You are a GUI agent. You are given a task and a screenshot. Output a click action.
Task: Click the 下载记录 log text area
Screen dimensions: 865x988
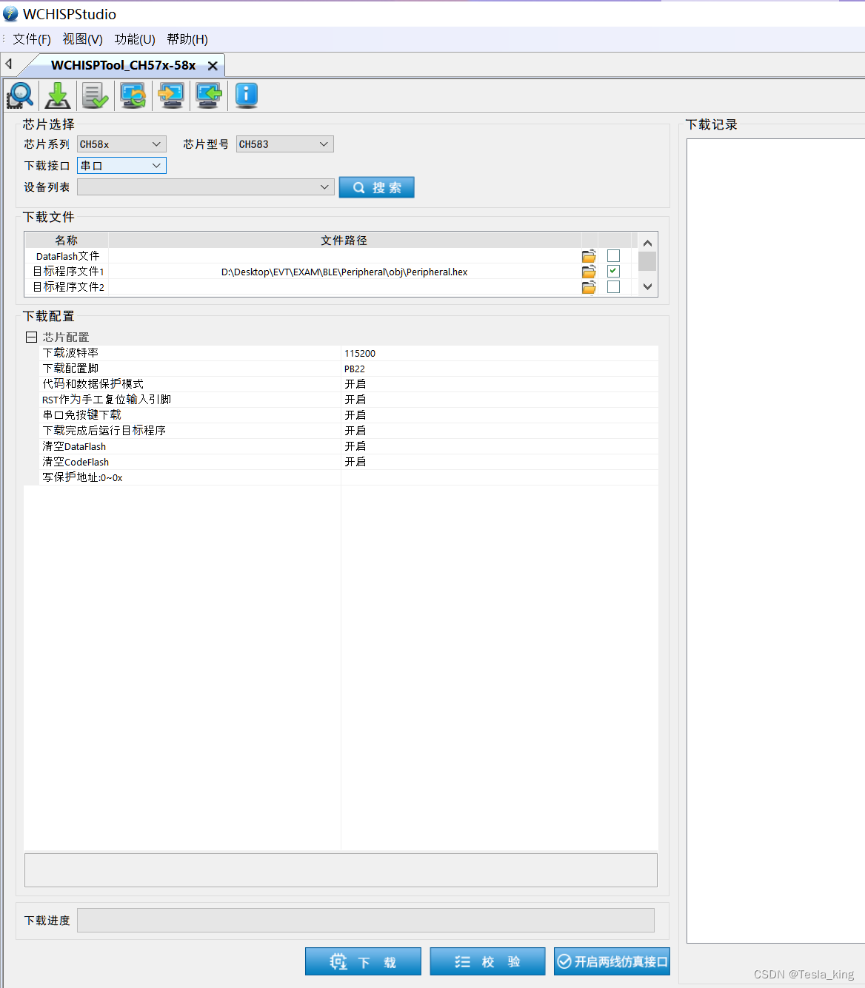[x=775, y=540]
